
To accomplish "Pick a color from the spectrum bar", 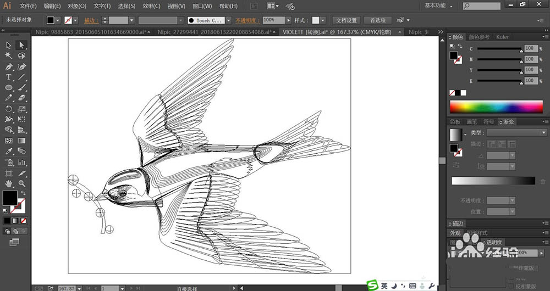I will (496, 107).
